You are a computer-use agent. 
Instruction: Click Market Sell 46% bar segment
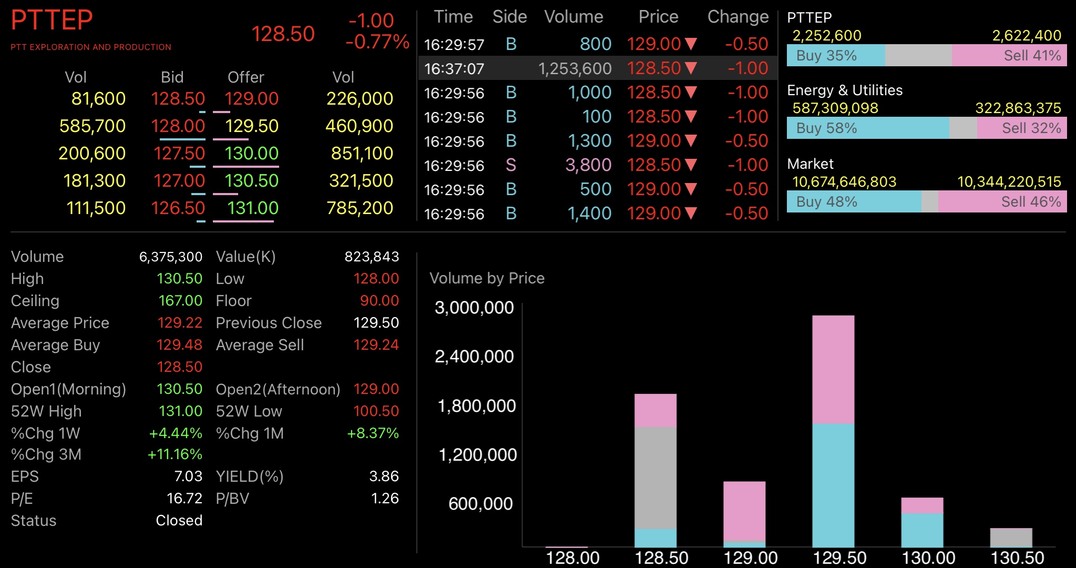(1002, 201)
